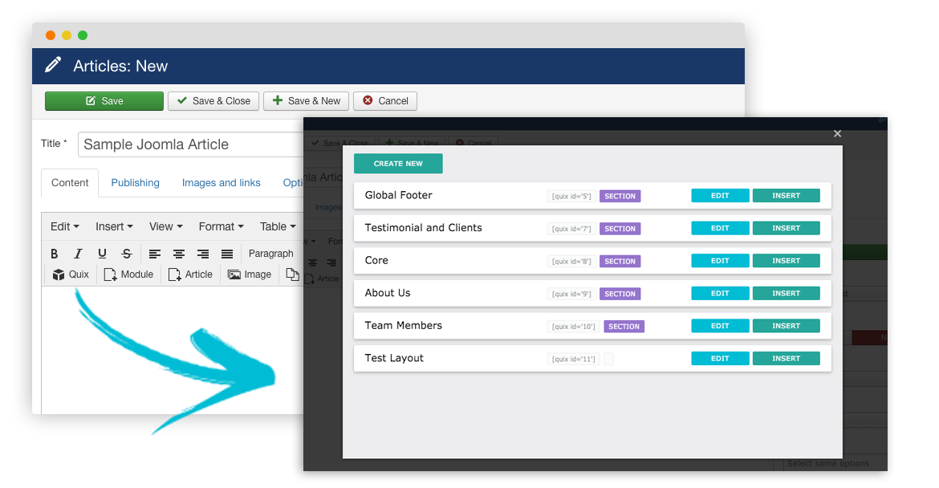The height and width of the screenshot is (488, 939).
Task: Click the Quix cube editor button
Action: [71, 274]
